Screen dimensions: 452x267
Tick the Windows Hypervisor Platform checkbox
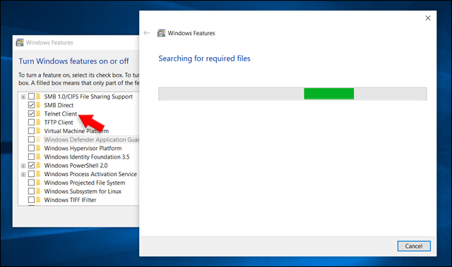tap(31, 148)
